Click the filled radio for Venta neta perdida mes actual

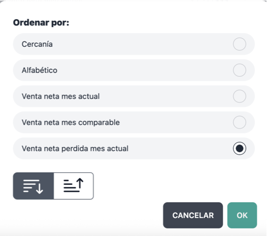click(x=240, y=148)
